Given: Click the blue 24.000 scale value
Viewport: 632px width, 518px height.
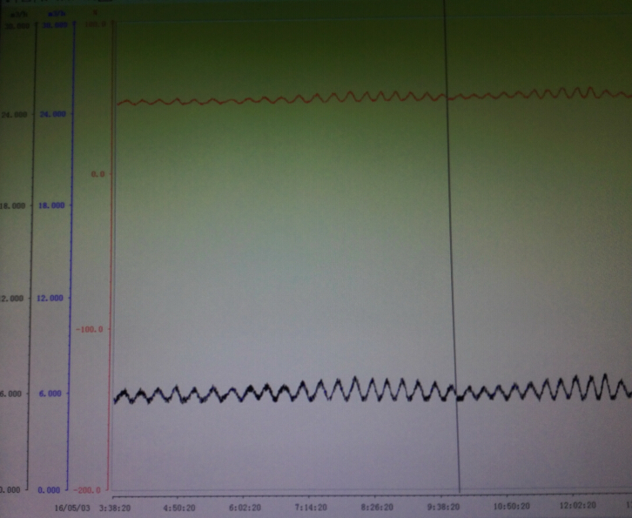Looking at the screenshot, I should 52,114.
